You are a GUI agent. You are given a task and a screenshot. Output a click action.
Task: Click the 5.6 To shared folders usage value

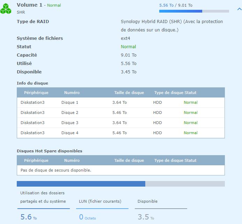29,217
